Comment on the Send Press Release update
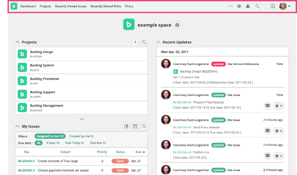Viewport: 297px width, 175px height. click(x=268, y=131)
